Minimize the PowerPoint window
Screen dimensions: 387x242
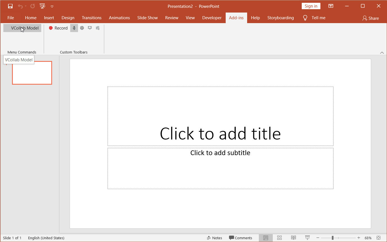click(x=347, y=6)
